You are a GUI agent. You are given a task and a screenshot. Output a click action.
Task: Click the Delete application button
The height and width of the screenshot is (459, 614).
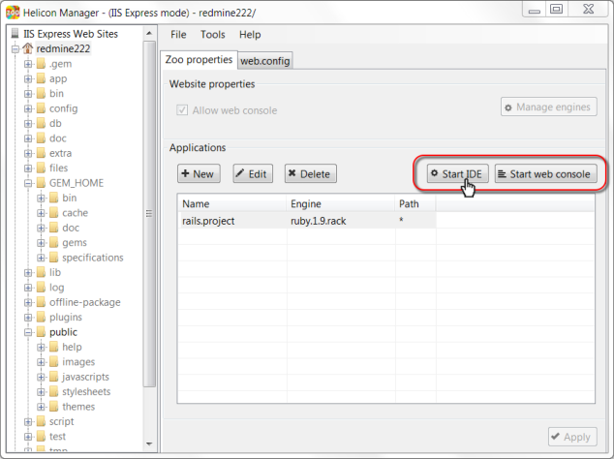(311, 174)
